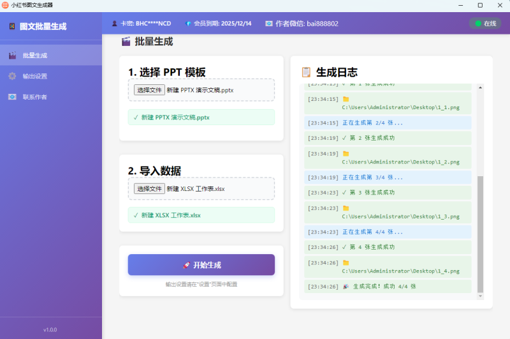Click the log scrollbar up arrow
The image size is (510, 339).
(481, 87)
